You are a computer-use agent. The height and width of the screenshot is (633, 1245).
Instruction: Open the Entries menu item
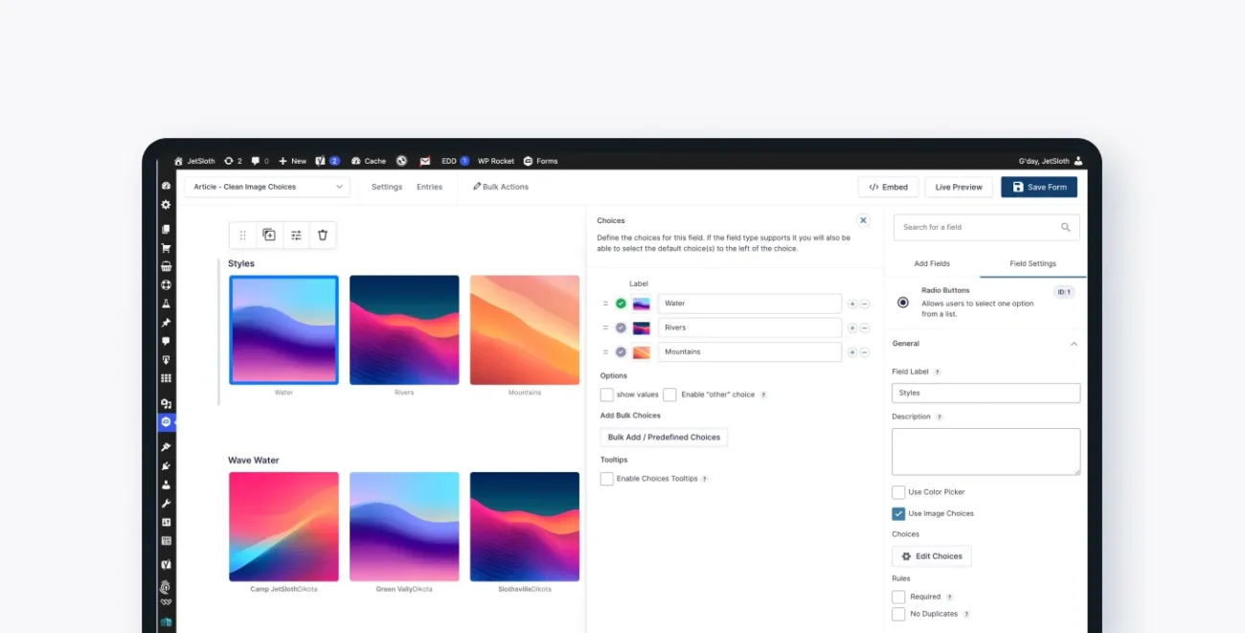coord(429,187)
